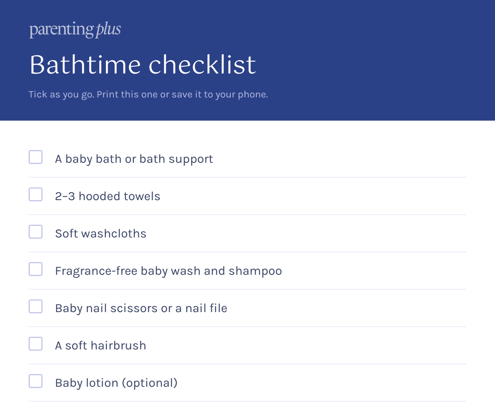Click the 'A baby bath or bath support' label

(134, 159)
